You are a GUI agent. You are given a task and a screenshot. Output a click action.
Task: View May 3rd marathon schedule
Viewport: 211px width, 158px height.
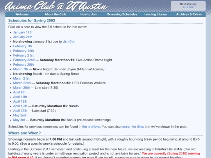(x=19, y=120)
